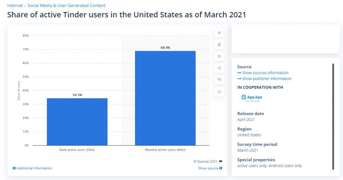Open the Additional Information link

(x=34, y=168)
